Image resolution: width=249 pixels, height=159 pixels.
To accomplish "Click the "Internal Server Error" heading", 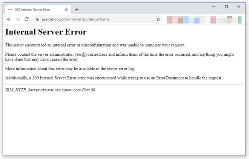I will tap(46, 32).
